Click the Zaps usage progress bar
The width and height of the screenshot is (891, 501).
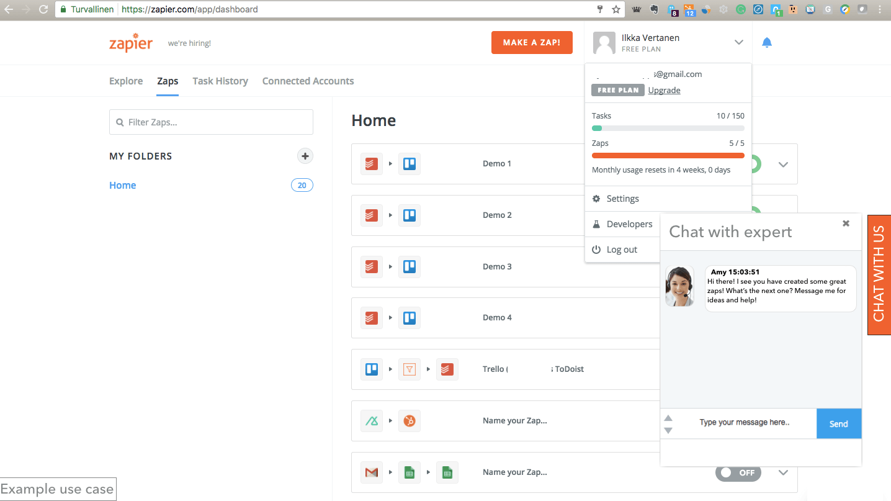[x=668, y=156]
